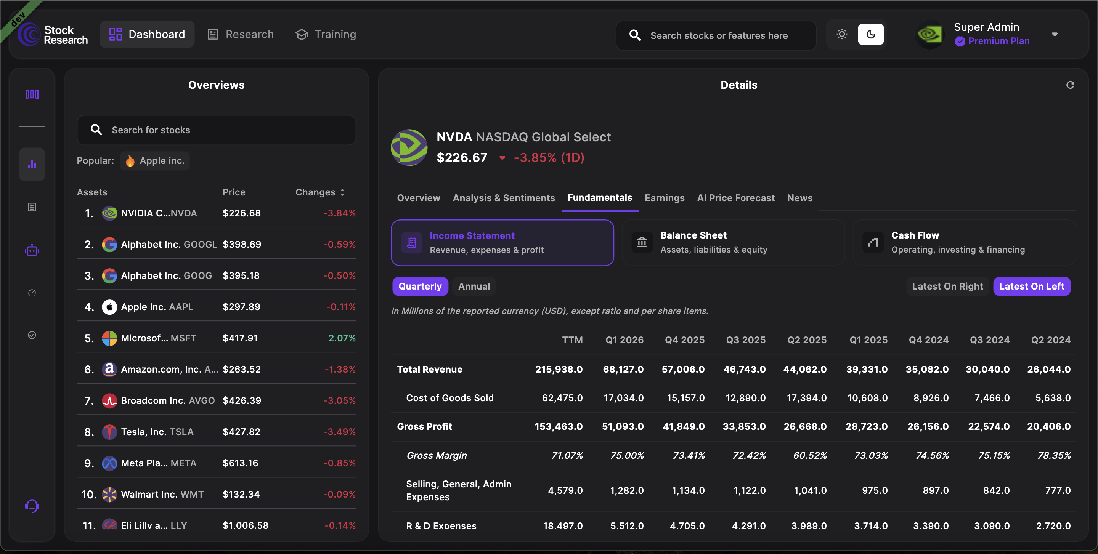Open the Balance Sheet card
This screenshot has height=554, width=1098.
[x=733, y=242]
